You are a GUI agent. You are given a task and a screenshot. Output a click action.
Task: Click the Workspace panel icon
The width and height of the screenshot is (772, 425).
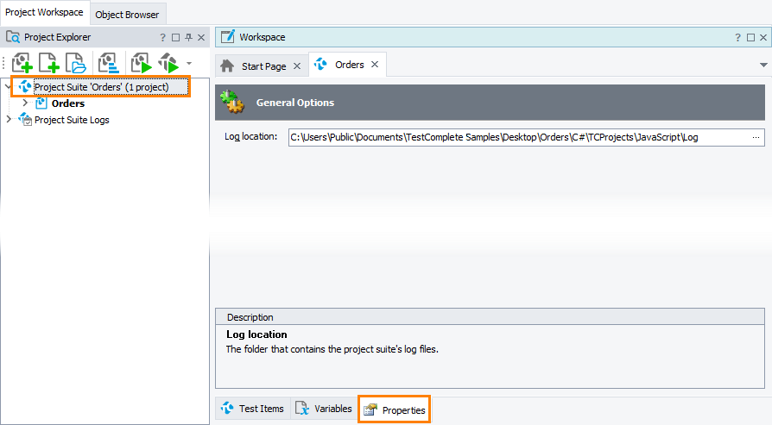[x=227, y=37]
